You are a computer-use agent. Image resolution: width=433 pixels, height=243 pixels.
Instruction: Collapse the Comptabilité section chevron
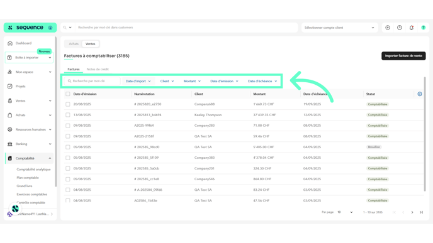tap(50, 158)
